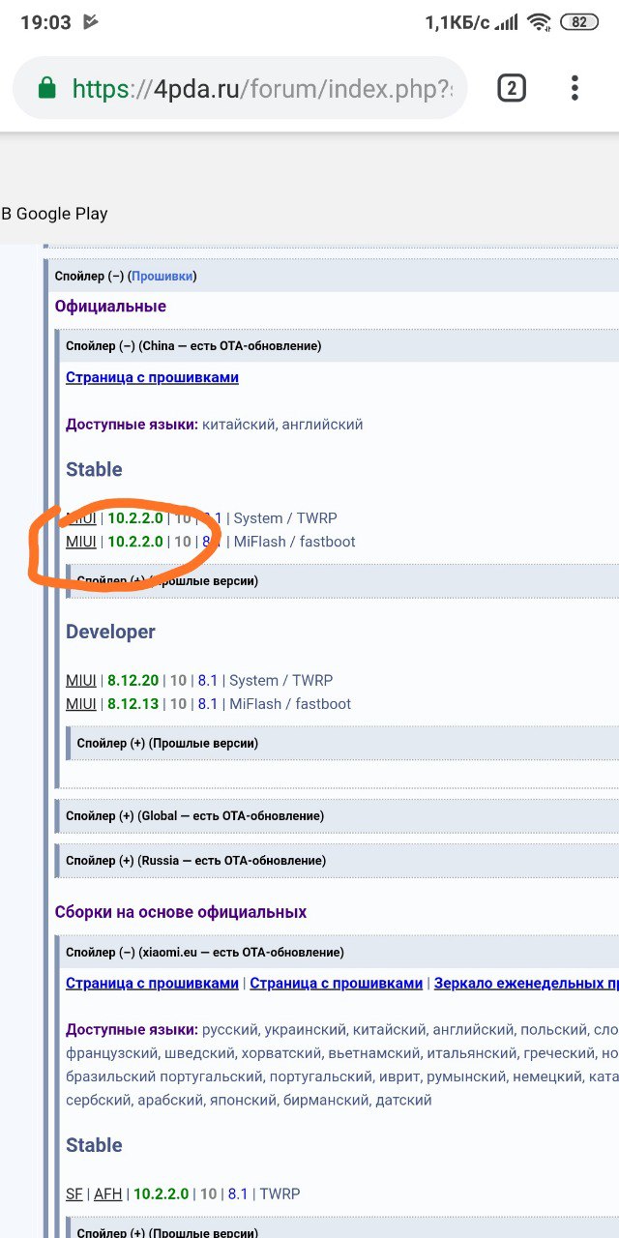
Task: Tap the mobile signal strength icon
Action: pos(506,22)
